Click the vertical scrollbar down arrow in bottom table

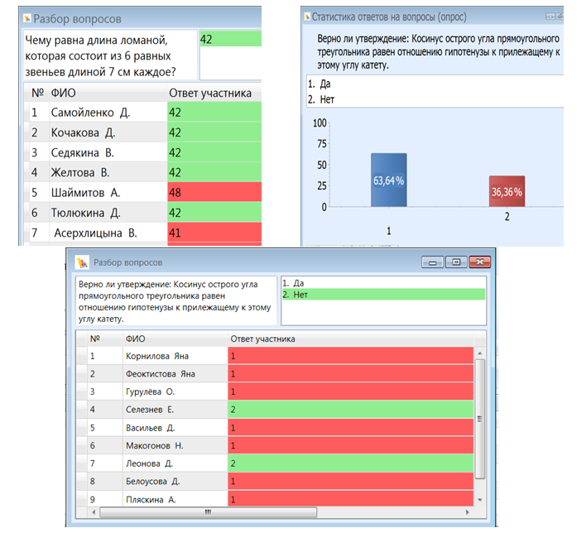[480, 500]
